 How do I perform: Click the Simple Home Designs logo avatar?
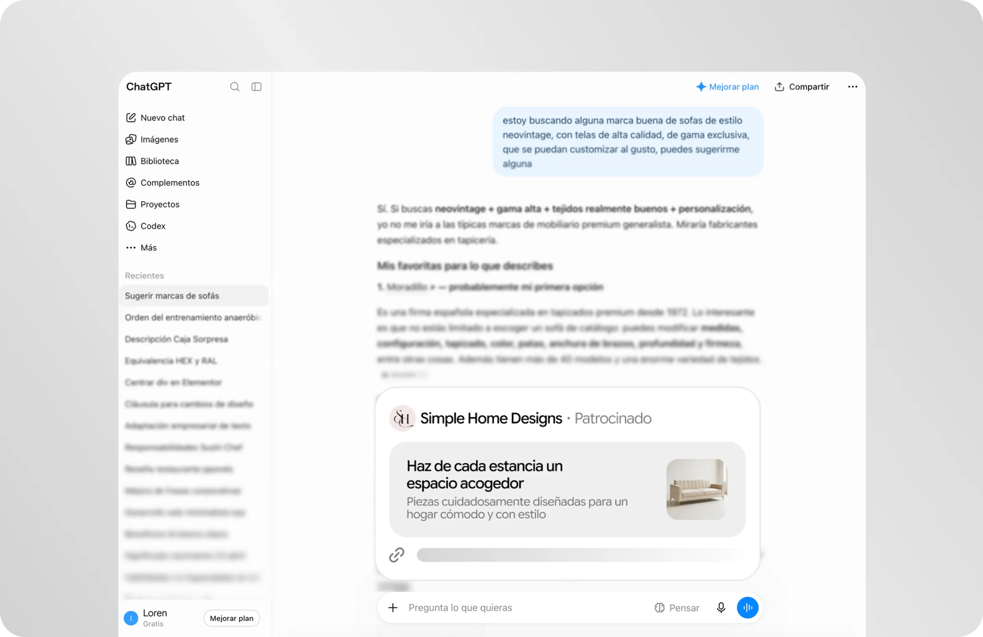point(402,418)
